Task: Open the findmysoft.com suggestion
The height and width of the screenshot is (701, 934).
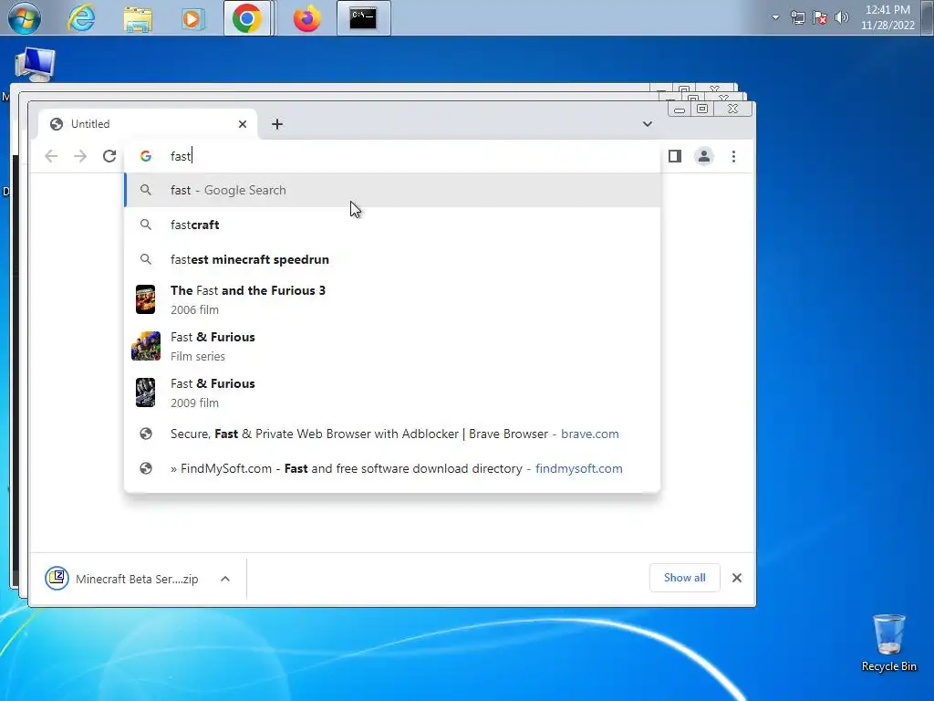Action: click(392, 468)
